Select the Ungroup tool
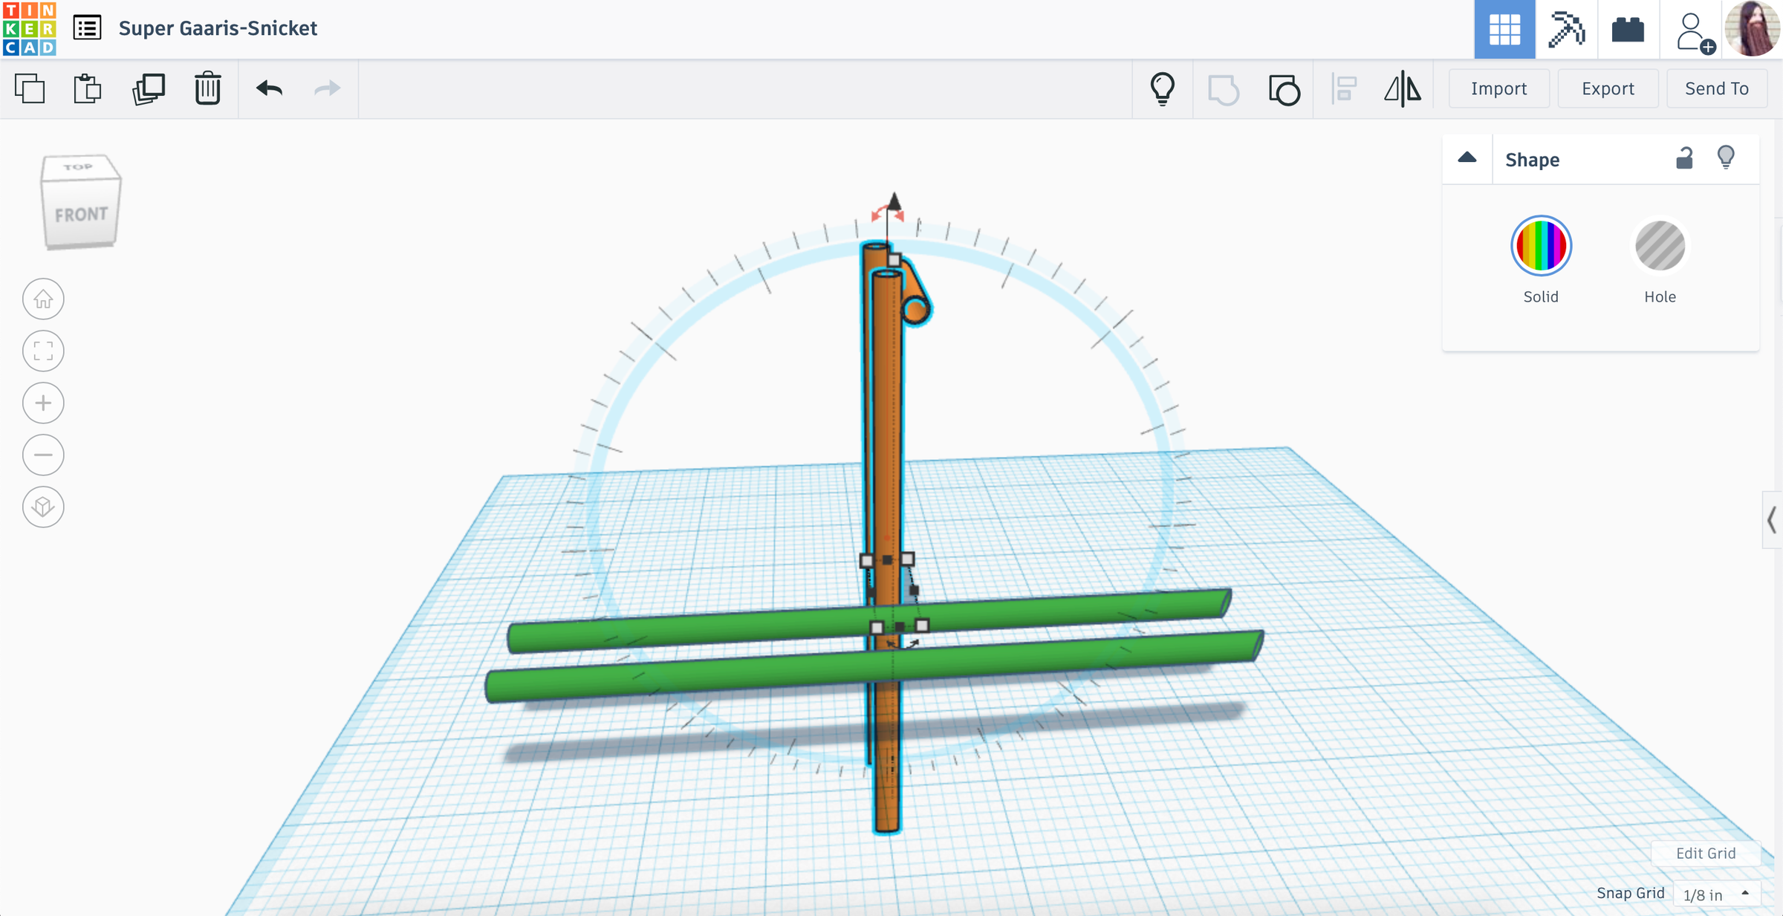This screenshot has height=916, width=1783. click(x=1284, y=88)
